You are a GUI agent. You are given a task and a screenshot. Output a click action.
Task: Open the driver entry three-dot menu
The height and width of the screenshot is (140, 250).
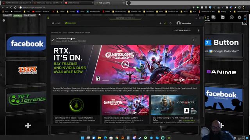(193, 40)
